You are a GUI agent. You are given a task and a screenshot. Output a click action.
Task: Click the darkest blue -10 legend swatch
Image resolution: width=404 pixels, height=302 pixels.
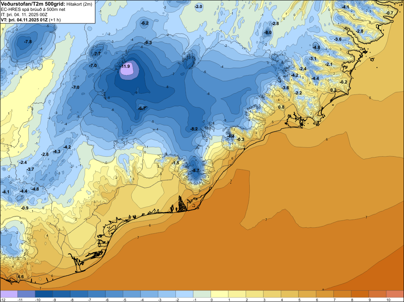[44, 294]
